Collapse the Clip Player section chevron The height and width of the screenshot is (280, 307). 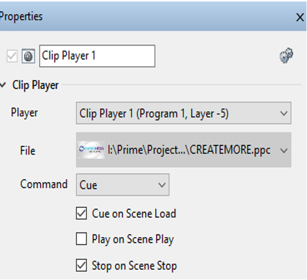pyautogui.click(x=3, y=85)
